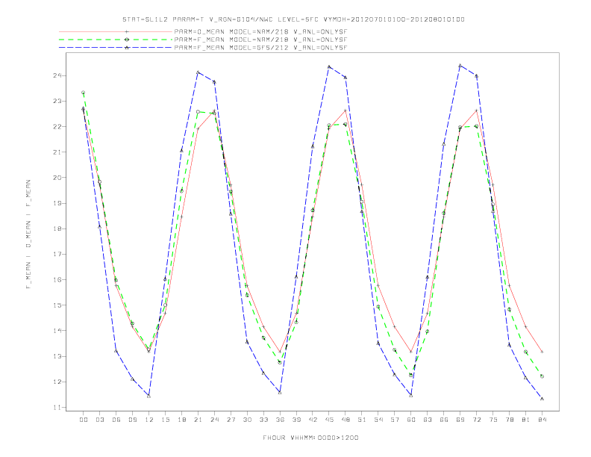Screen dimensions: 591x457
Task: Click x-axis forecast hour label 00
Action: [84, 420]
